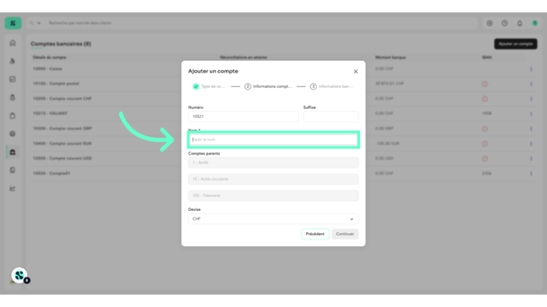The width and height of the screenshot is (547, 307).
Task: Open the bank building icon in the sidebar
Action: pyautogui.click(x=12, y=152)
